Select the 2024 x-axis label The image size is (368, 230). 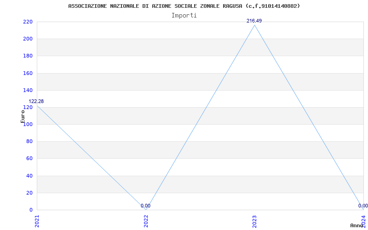(x=363, y=221)
